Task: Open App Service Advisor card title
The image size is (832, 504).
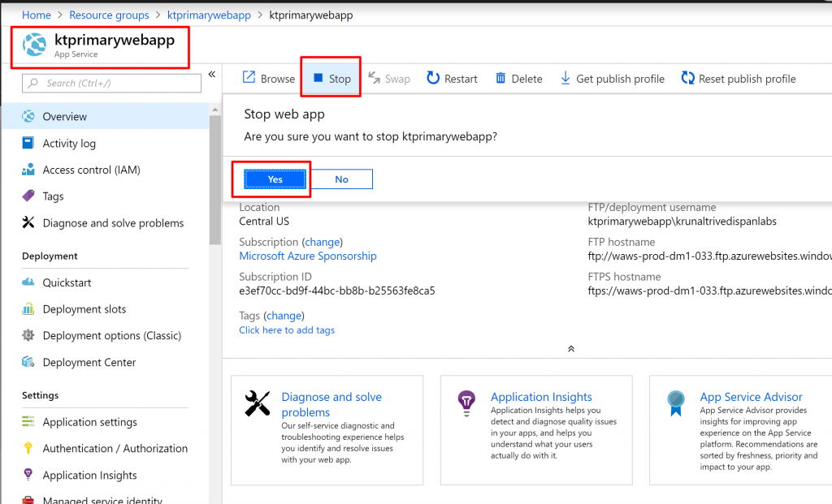Action: [x=751, y=397]
